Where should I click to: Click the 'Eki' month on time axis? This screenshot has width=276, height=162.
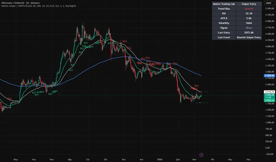coord(106,159)
